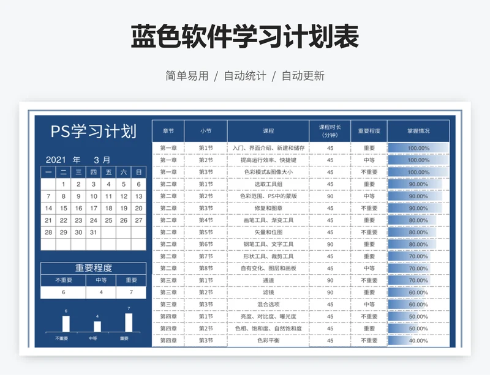
Task: Select duration cell 90 in 滤镜 row
Action: (x=330, y=292)
